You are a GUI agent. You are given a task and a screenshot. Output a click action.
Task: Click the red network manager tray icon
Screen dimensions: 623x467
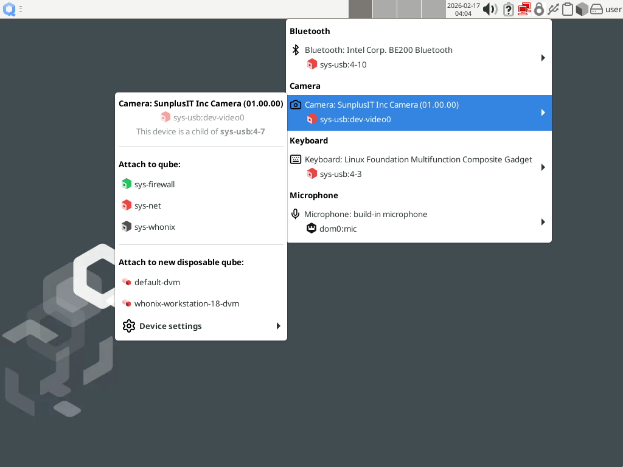pos(524,9)
